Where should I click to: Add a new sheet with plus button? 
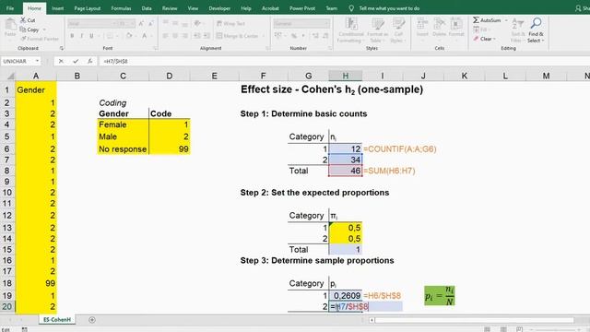(92, 320)
